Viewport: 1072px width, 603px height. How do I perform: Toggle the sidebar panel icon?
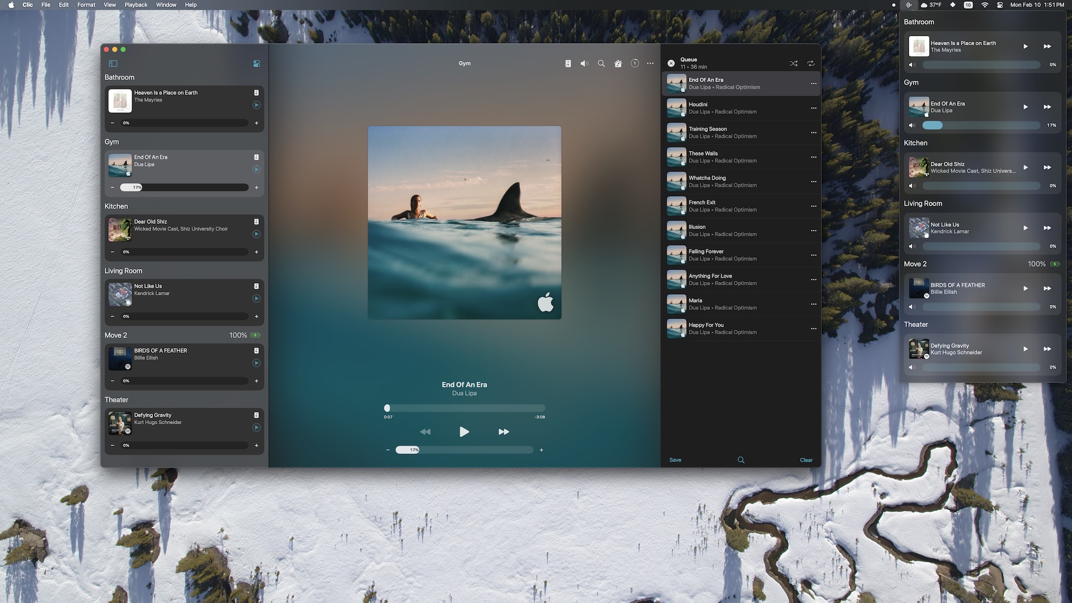click(x=113, y=64)
